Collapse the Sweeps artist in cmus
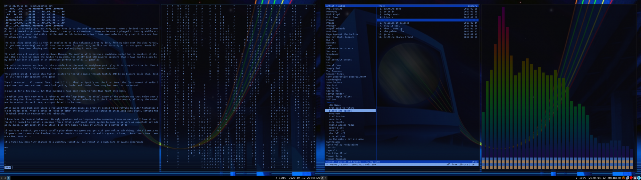641x180 pixels. point(330,102)
